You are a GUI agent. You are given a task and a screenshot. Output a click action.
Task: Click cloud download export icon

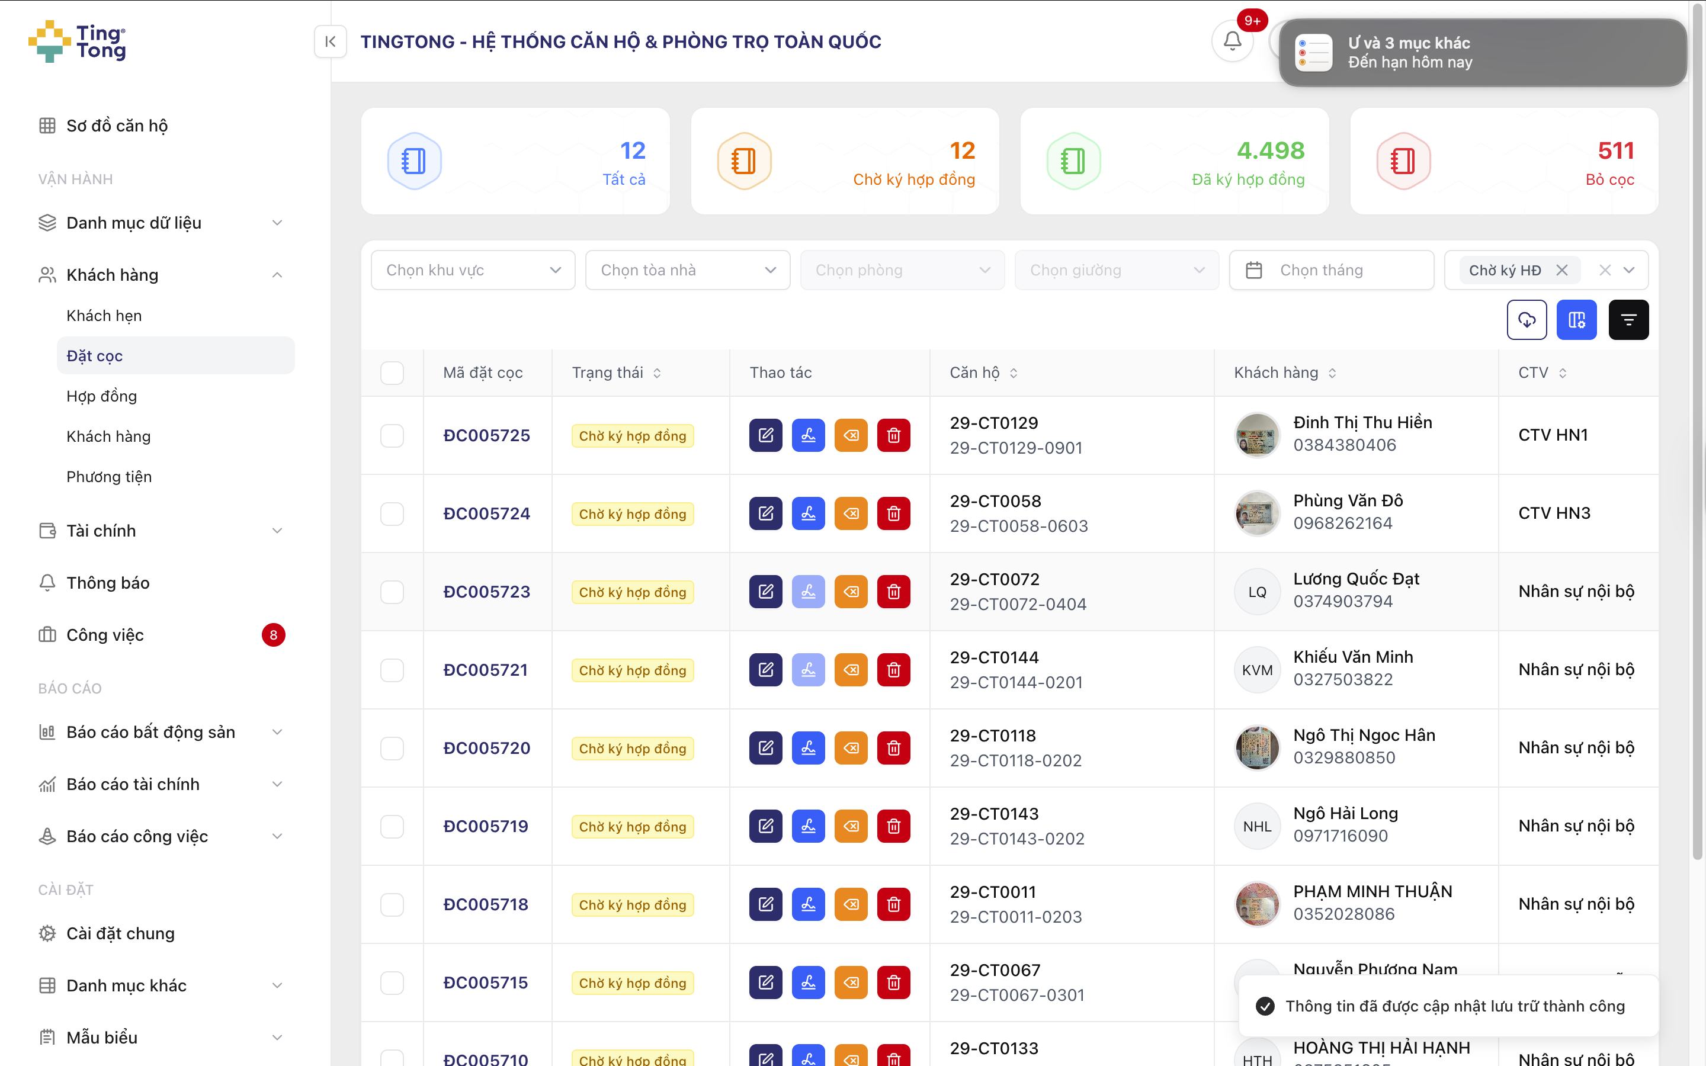click(x=1527, y=320)
